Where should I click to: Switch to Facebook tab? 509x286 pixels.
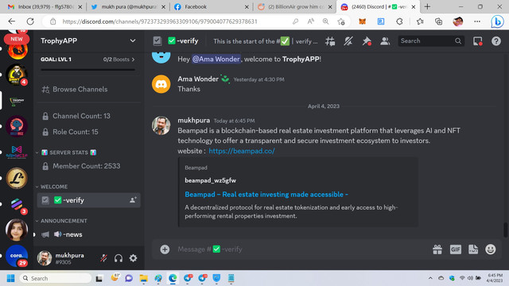click(212, 7)
